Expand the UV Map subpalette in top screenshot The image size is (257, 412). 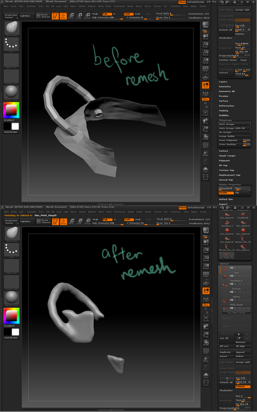[x=223, y=165]
